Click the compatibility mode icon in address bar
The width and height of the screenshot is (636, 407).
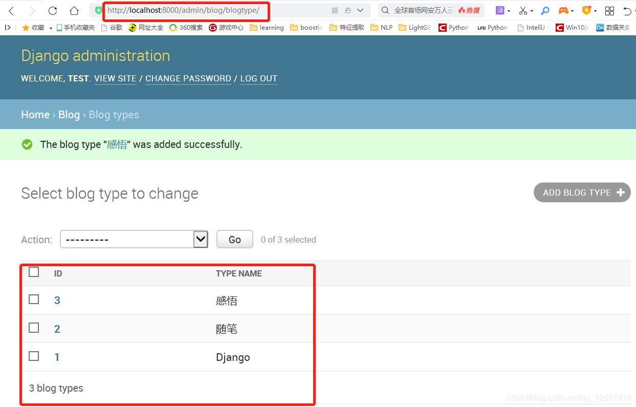[348, 10]
